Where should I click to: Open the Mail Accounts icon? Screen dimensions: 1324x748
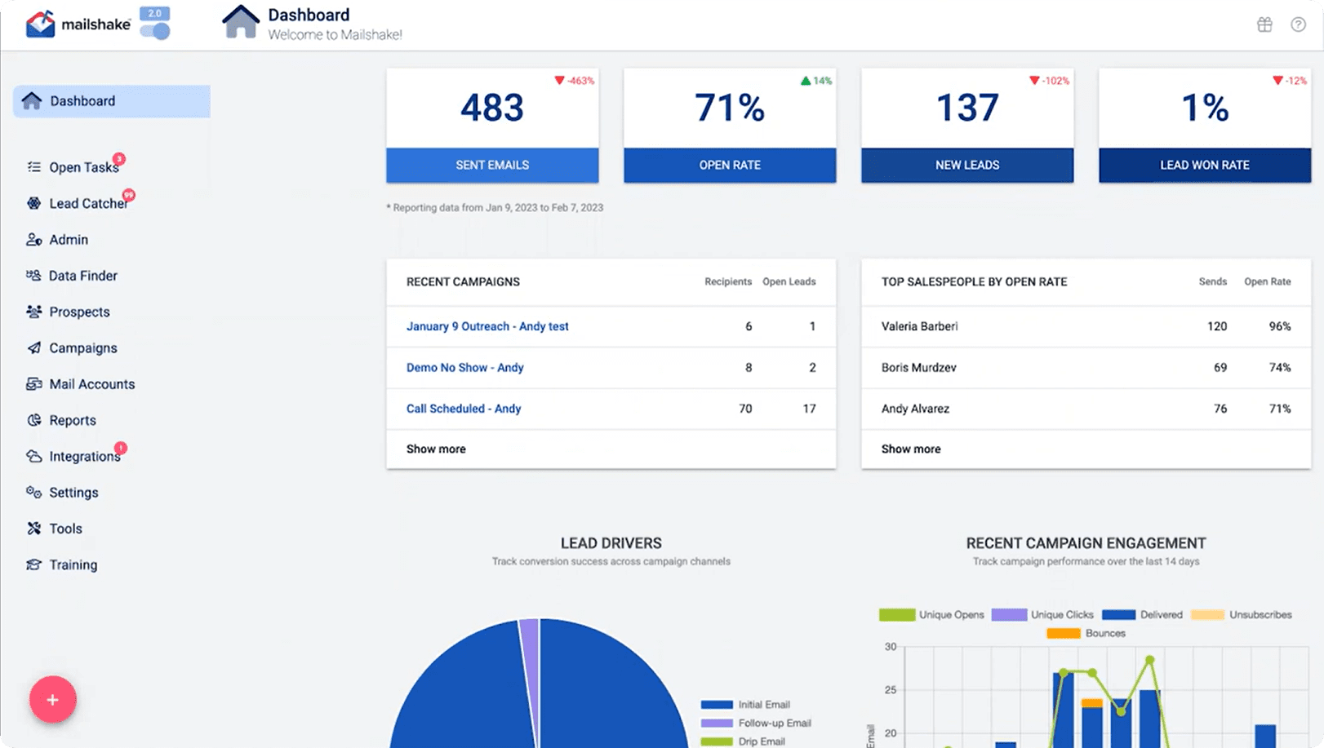[33, 384]
